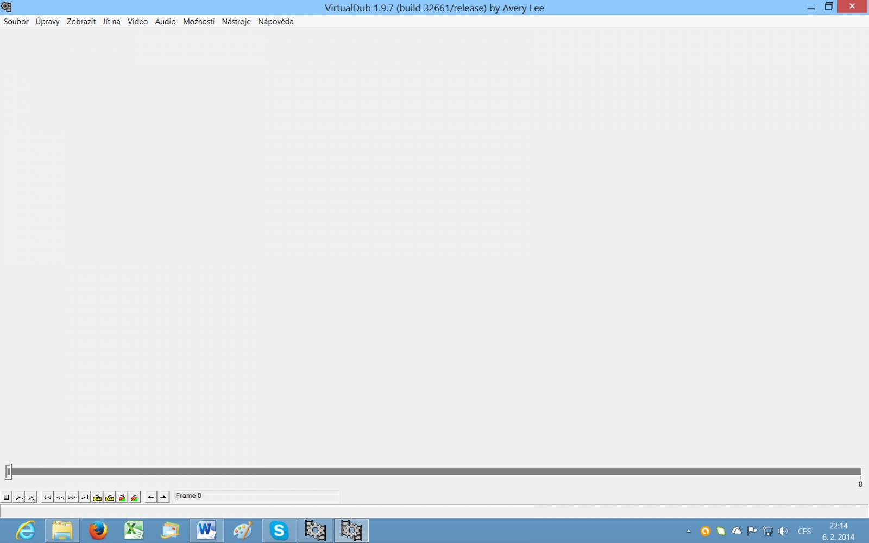The image size is (869, 543).
Task: Open the Možnosti menu
Action: click(x=199, y=22)
